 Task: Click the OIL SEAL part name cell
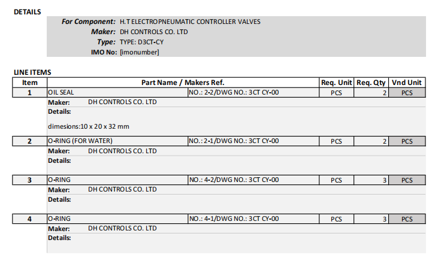117,93
